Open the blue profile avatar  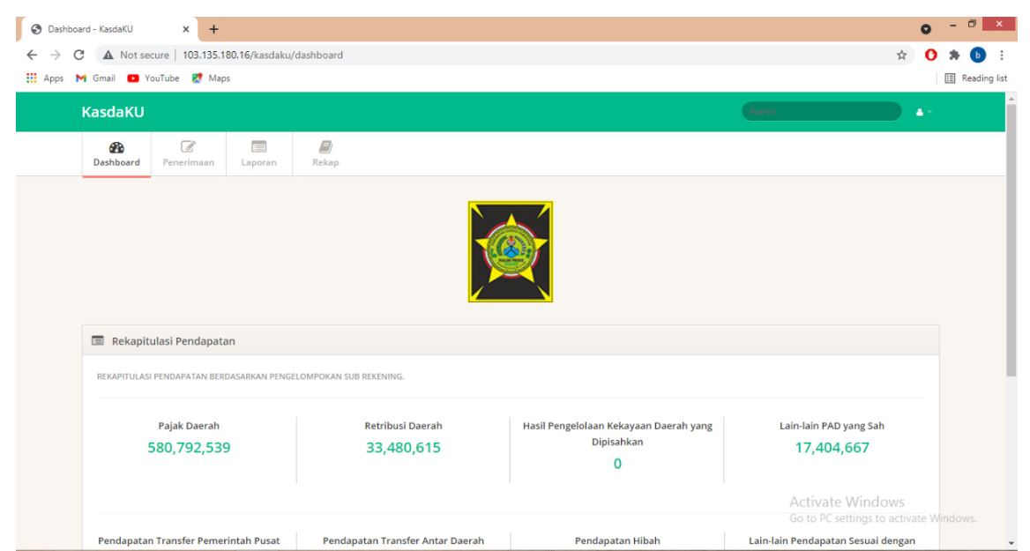pyautogui.click(x=977, y=56)
